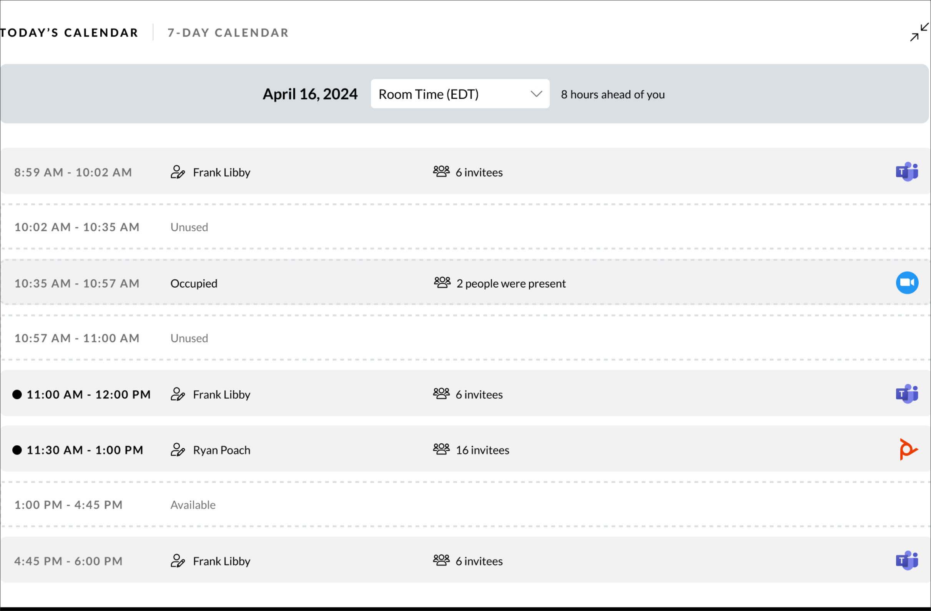The height and width of the screenshot is (611, 931).
Task: Select the Unused slot from 10:02 AM to 10:35 AM
Action: click(189, 227)
